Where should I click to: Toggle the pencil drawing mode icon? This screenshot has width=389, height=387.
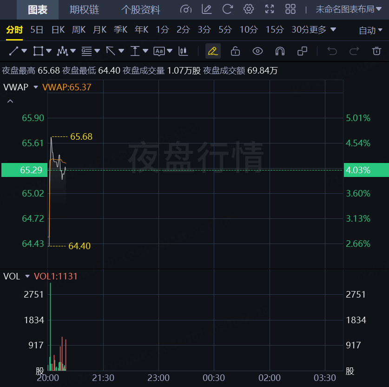point(213,51)
